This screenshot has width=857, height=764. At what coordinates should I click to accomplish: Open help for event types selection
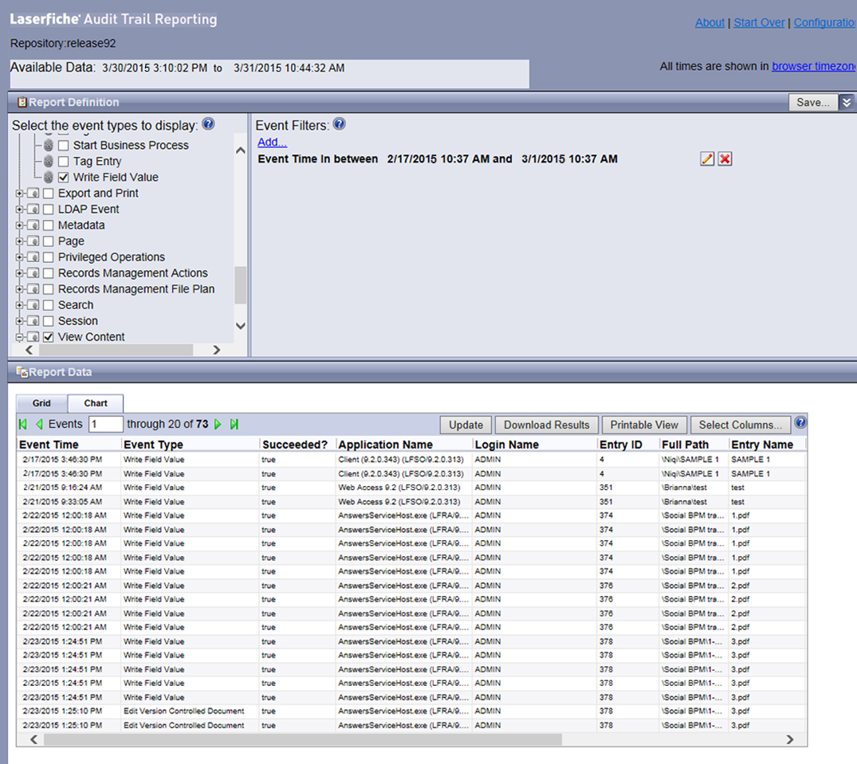tap(208, 124)
